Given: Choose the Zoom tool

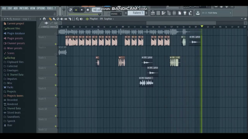Looking at the screenshot, I should point(77,19).
